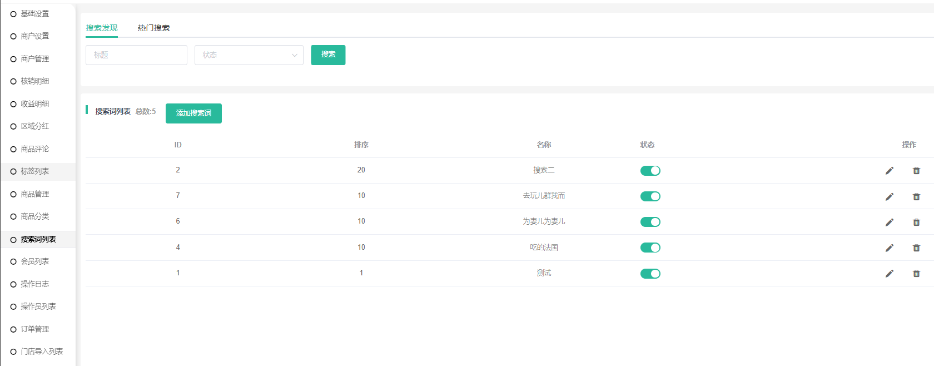Image resolution: width=934 pixels, height=366 pixels.
Task: Click the 添加搜索词 button
Action: click(193, 113)
